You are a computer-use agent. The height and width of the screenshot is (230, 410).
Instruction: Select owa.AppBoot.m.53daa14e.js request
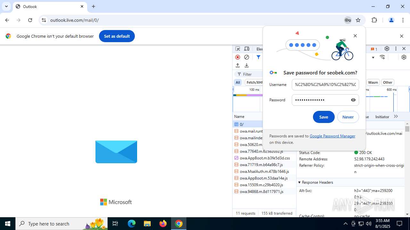(x=264, y=178)
